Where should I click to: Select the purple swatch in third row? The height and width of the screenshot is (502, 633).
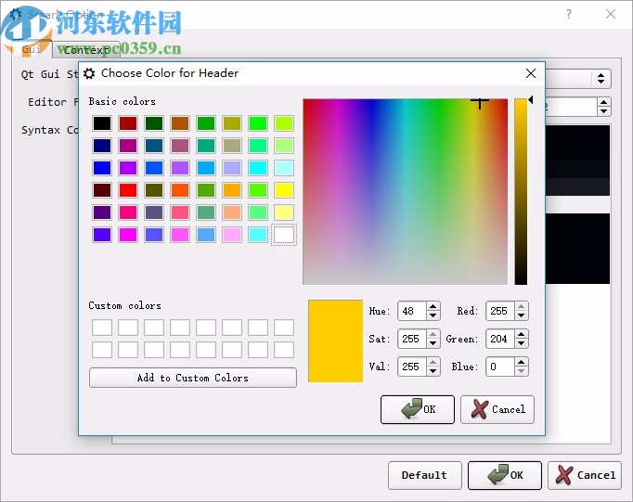tap(128, 168)
